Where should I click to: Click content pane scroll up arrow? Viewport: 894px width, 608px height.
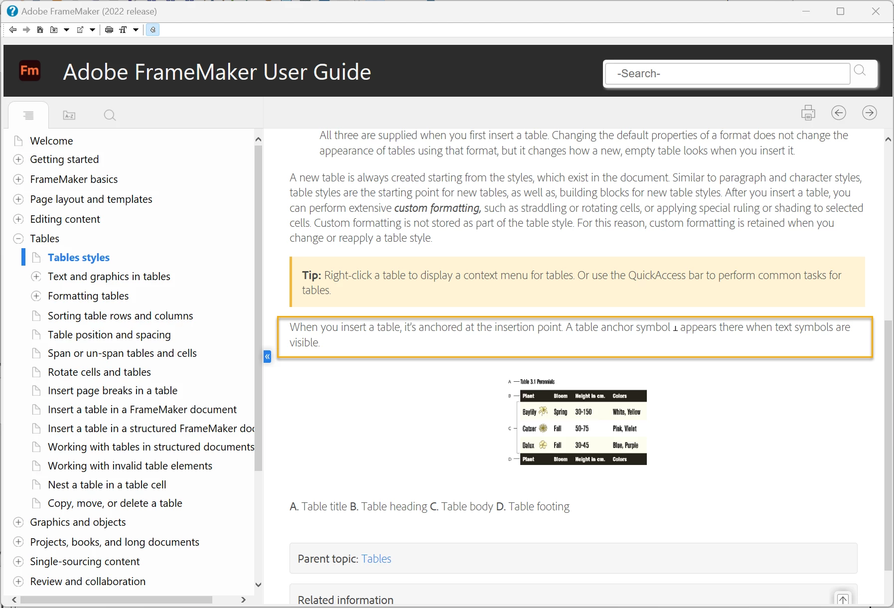coord(888,140)
